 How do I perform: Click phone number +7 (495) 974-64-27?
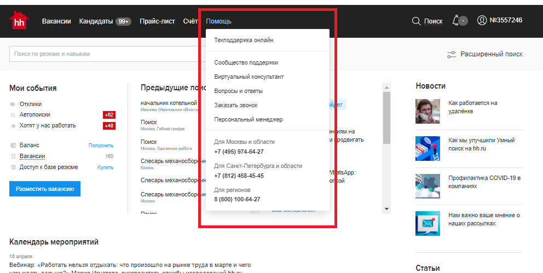(239, 152)
